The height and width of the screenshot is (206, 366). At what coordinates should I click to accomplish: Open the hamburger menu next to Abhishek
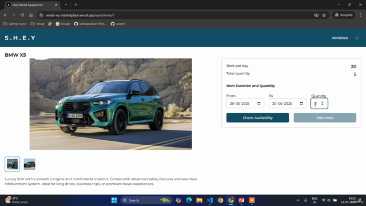click(x=357, y=38)
